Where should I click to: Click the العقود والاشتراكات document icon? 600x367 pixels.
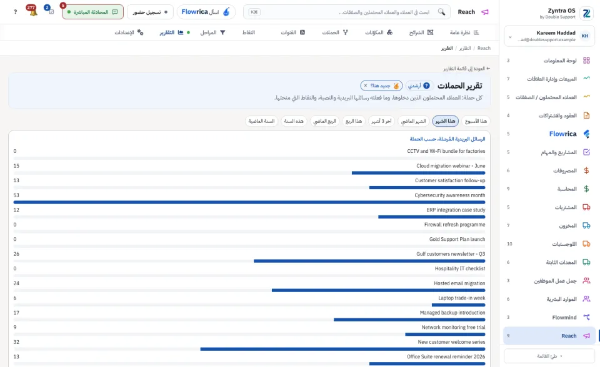pos(586,115)
